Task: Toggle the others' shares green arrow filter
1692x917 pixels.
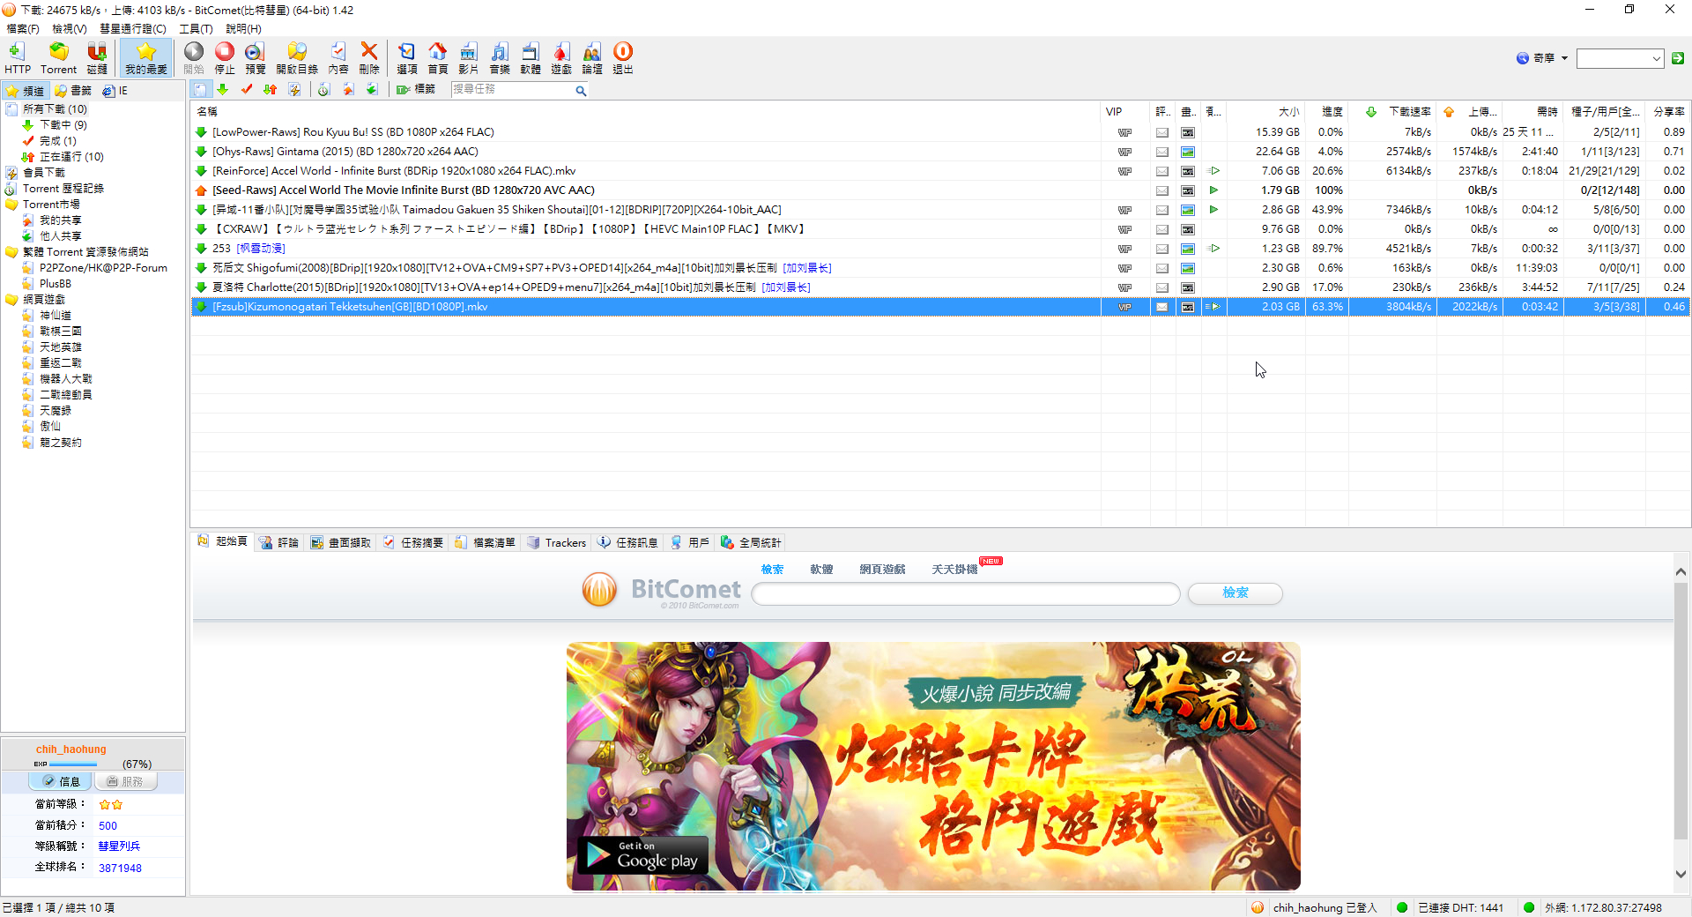Action: point(372,90)
